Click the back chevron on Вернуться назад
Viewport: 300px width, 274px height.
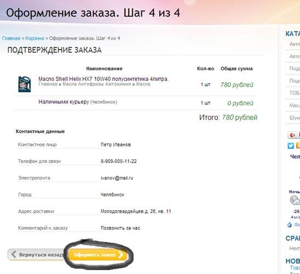pos(14,254)
